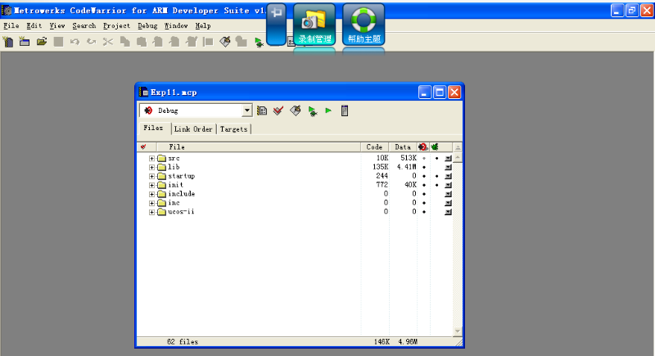Click the Open file folder toolbar icon
This screenshot has width=655, height=356.
tap(42, 42)
